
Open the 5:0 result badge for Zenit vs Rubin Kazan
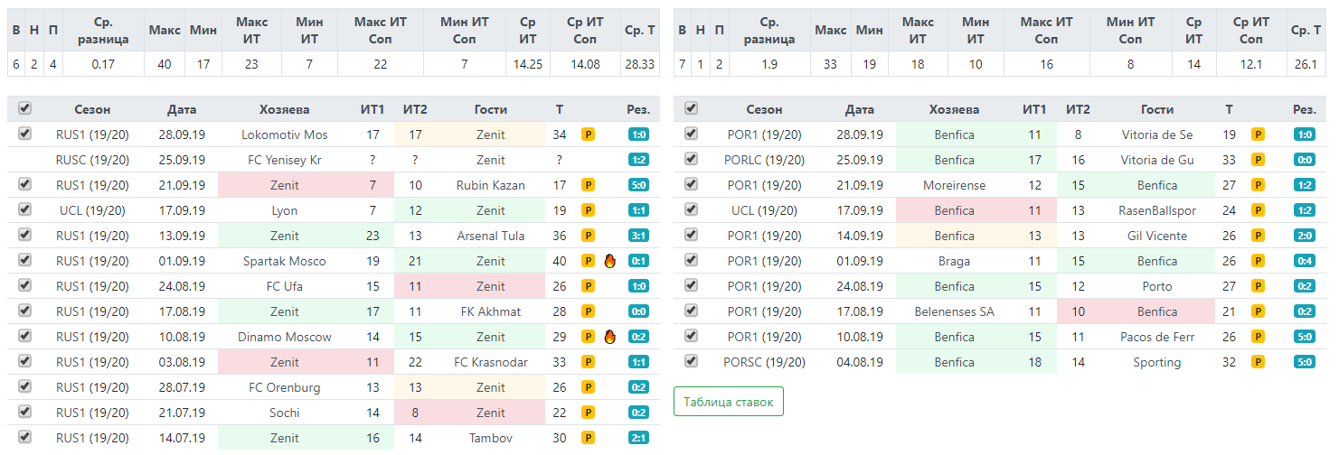click(638, 185)
